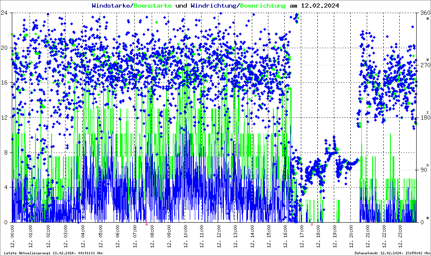
Task: Click the time label "12. 20:00"
Action: click(x=351, y=236)
